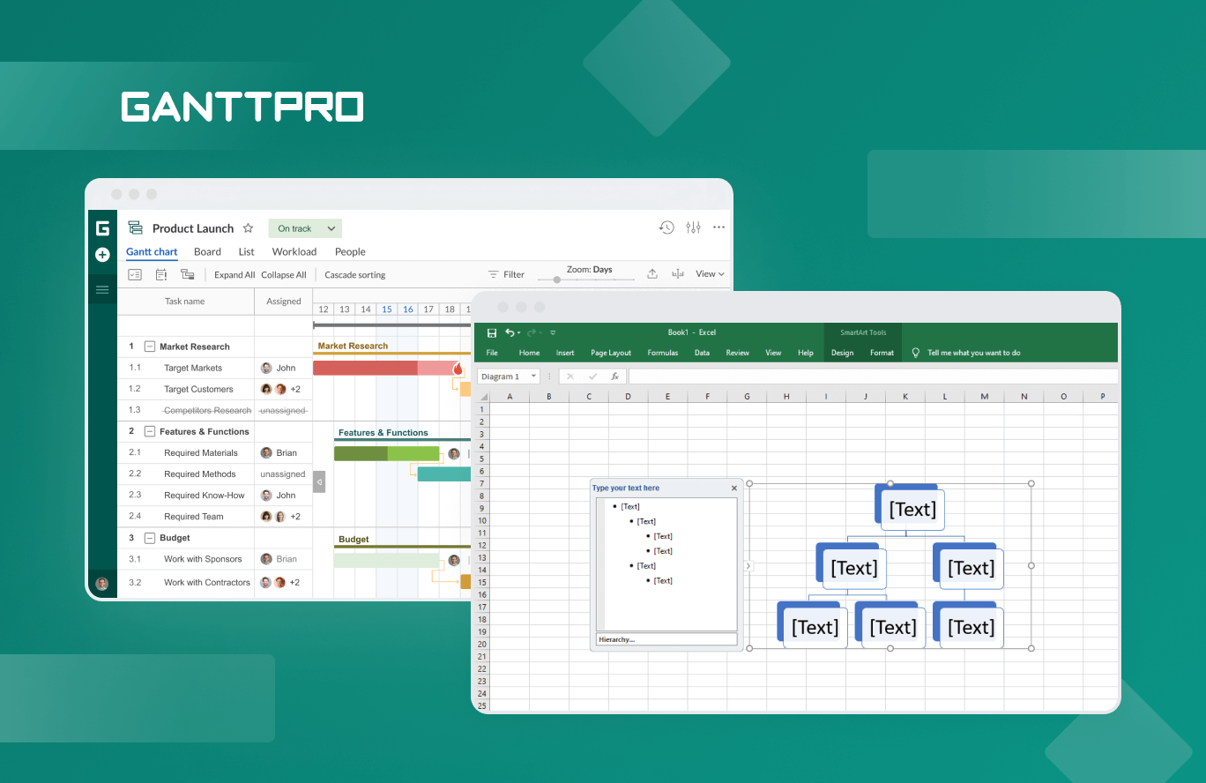Select Excel column D header
Viewport: 1206px width, 783px height.
click(628, 397)
